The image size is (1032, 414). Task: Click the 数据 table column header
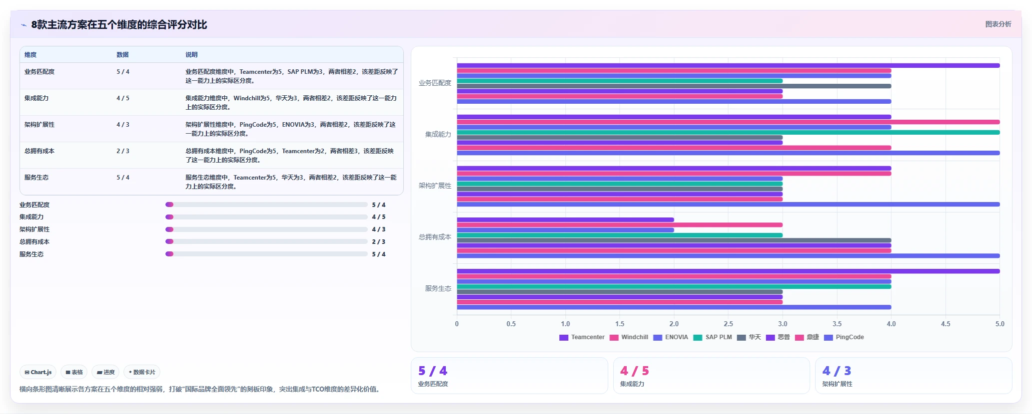(122, 55)
